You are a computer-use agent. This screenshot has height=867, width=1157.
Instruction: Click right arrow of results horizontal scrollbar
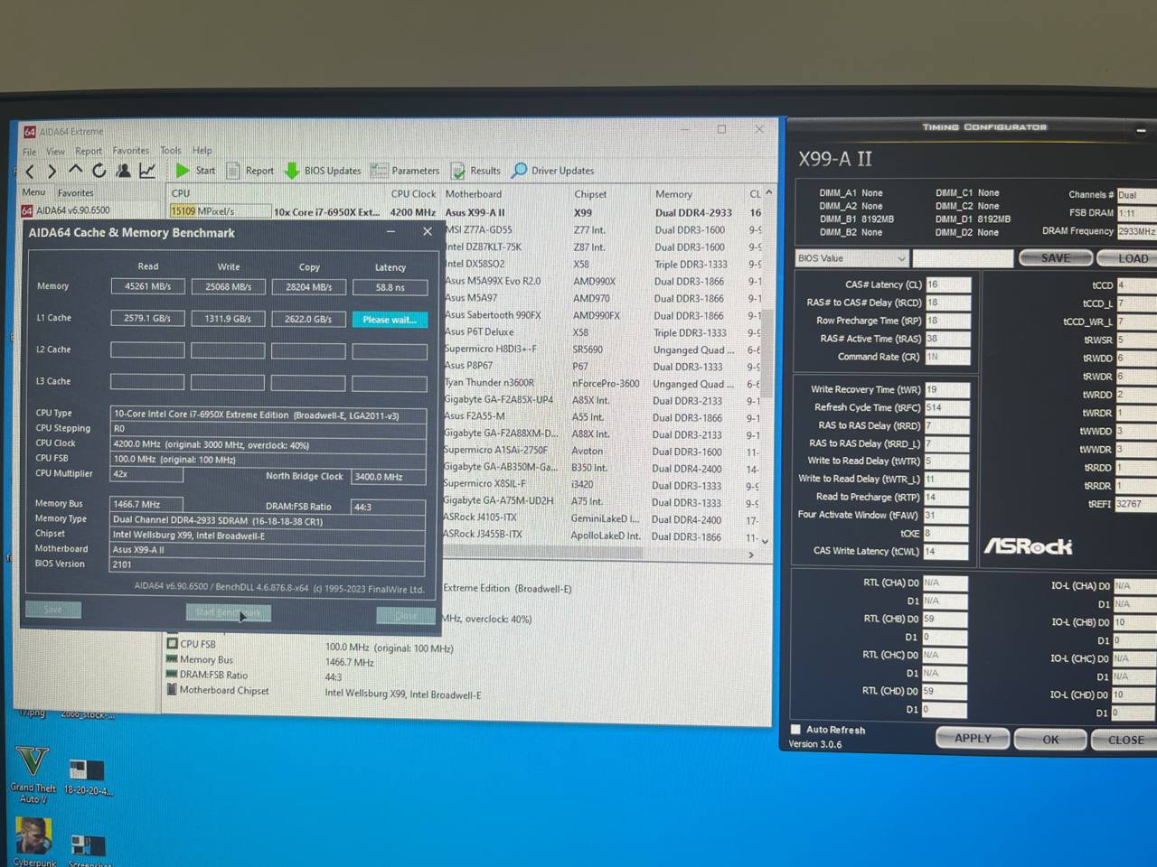click(x=751, y=555)
